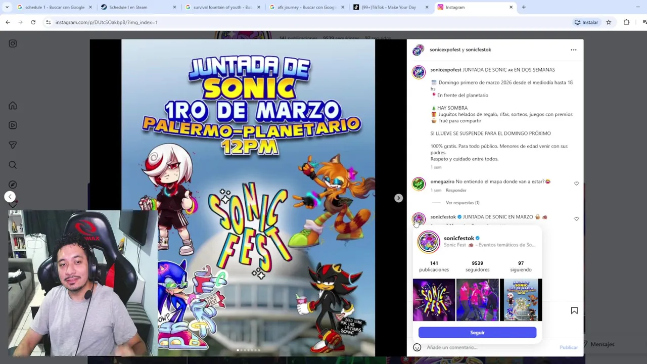Open emoji picker in comment box
This screenshot has height=364, width=647.
[x=417, y=347]
